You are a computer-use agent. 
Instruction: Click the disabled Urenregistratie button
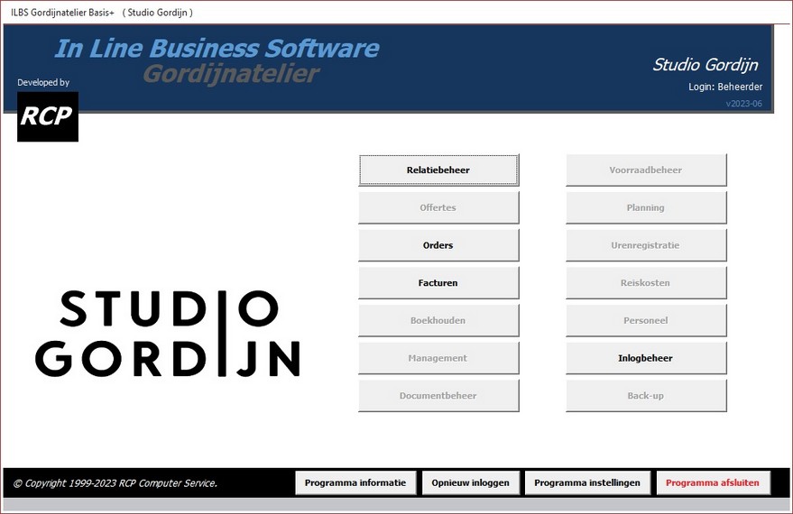646,245
